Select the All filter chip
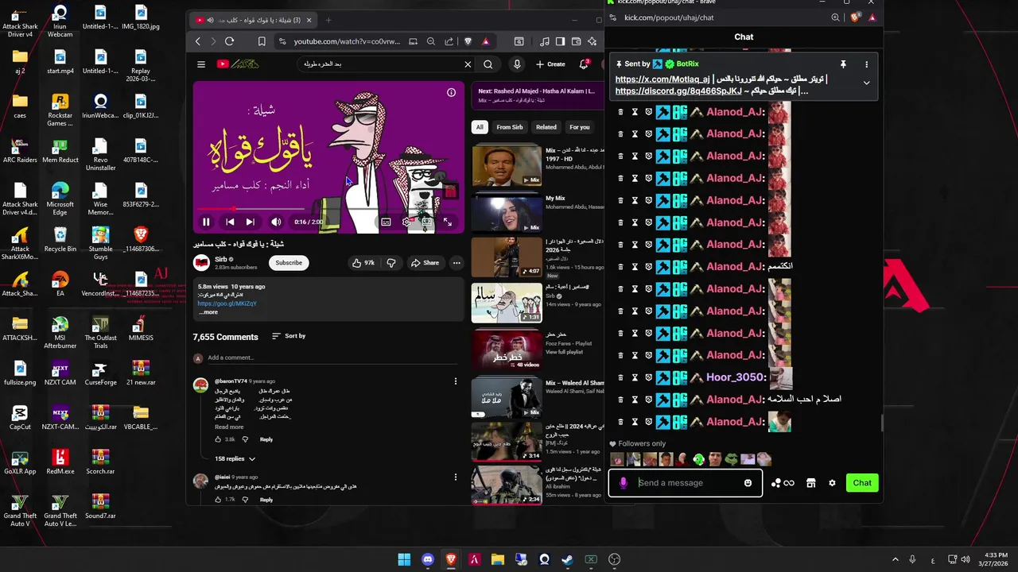 click(x=480, y=127)
